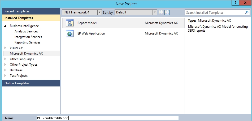The width and height of the screenshot is (252, 121).
Task: Open the Installed Templates section
Action: click(31, 18)
